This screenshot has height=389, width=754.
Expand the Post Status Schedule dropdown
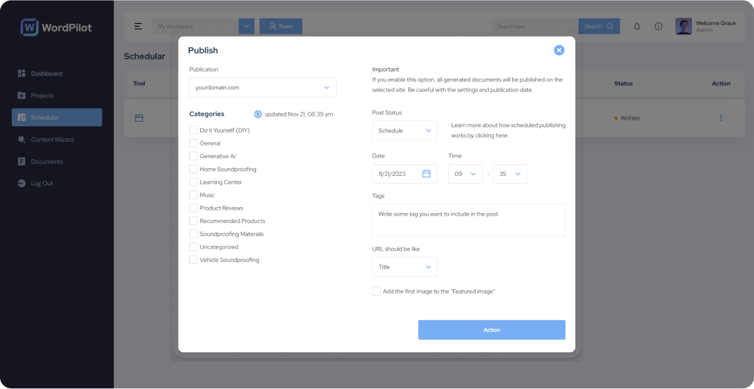click(x=404, y=130)
